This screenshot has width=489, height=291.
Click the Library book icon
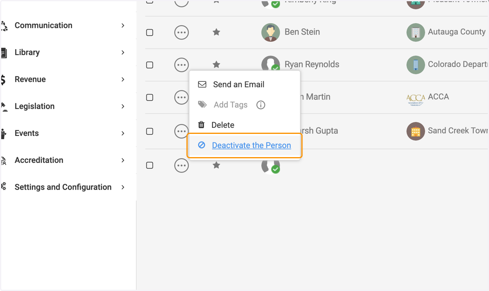[4, 53]
